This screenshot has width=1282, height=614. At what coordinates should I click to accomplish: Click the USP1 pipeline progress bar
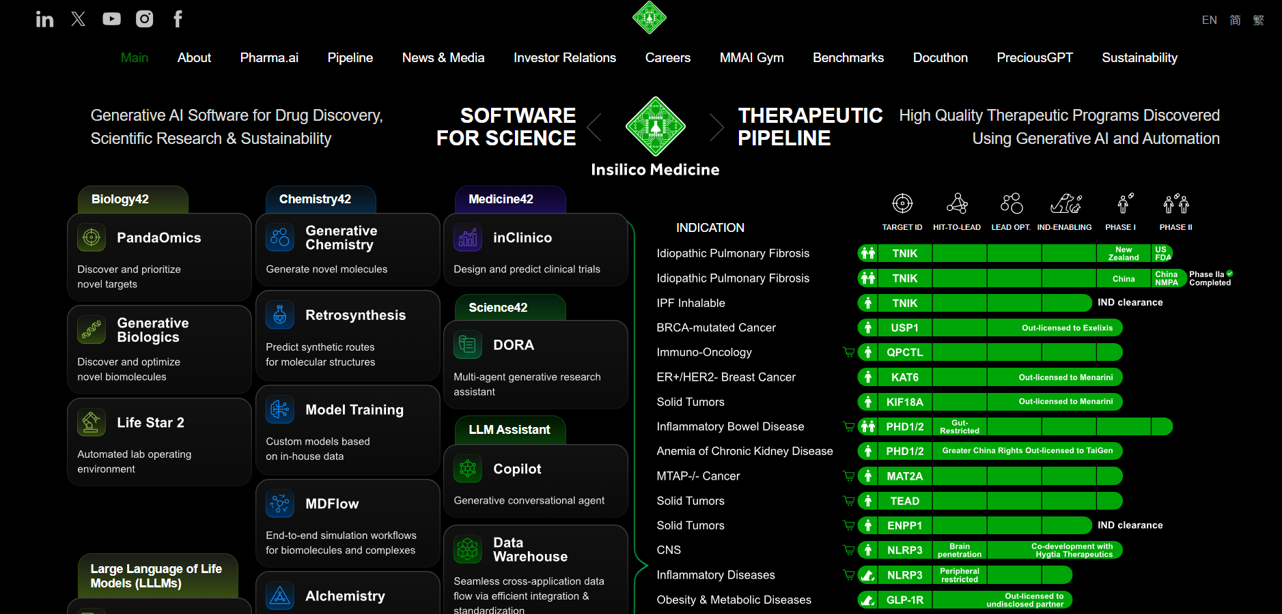[x=990, y=328]
